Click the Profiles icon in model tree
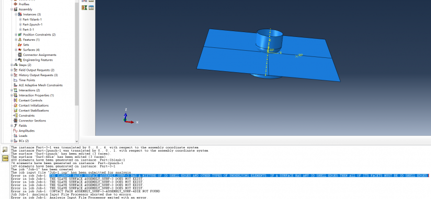This screenshot has height=199, width=431. pyautogui.click(x=15, y=4)
